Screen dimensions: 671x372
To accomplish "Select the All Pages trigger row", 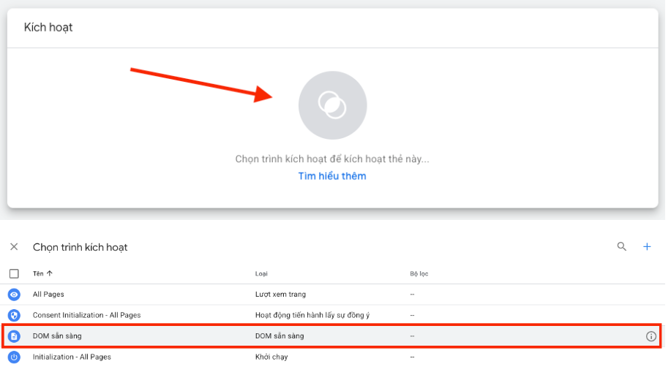I will (x=48, y=295).
